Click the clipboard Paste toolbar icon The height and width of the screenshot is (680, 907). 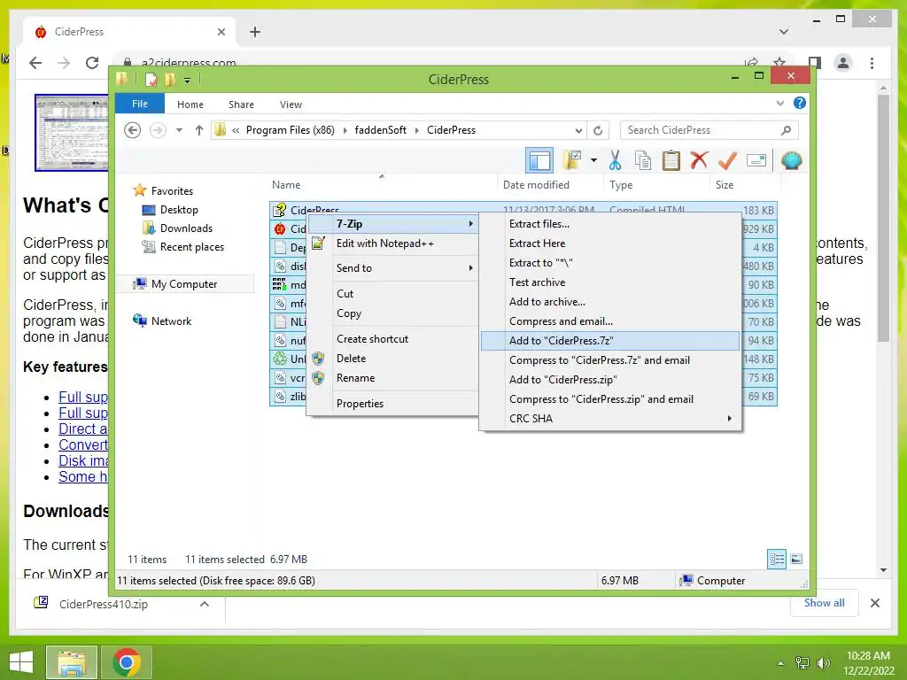tap(671, 161)
